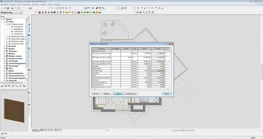Click the Шрифт... button
Image resolution: width=263 pixels, height=139 pixels.
click(107, 94)
